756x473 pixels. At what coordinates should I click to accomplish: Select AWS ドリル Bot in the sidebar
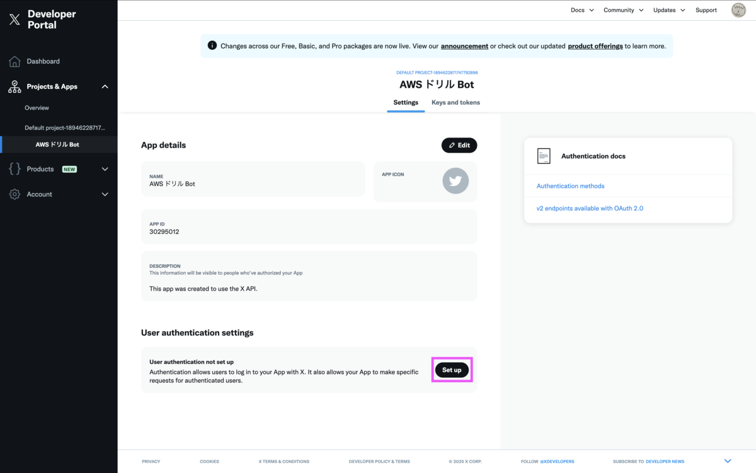coord(59,144)
